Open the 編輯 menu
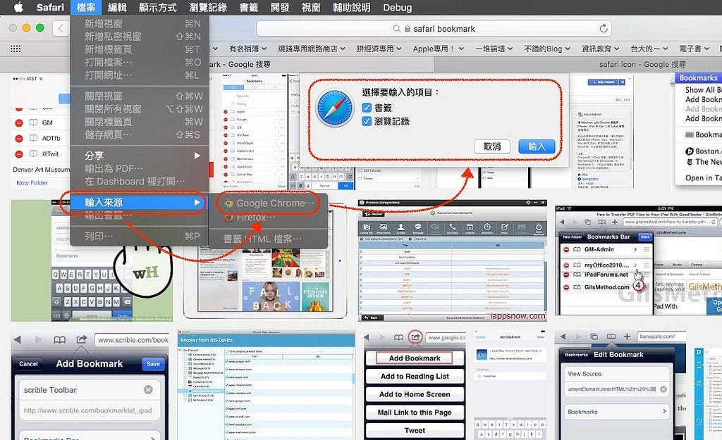Image resolution: width=722 pixels, height=440 pixels. 117,7
